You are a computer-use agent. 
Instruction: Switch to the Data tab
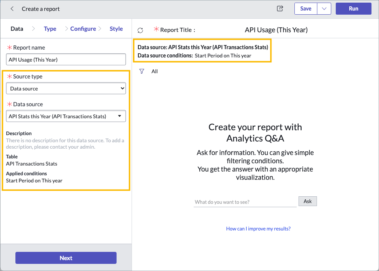pyautogui.click(x=17, y=29)
